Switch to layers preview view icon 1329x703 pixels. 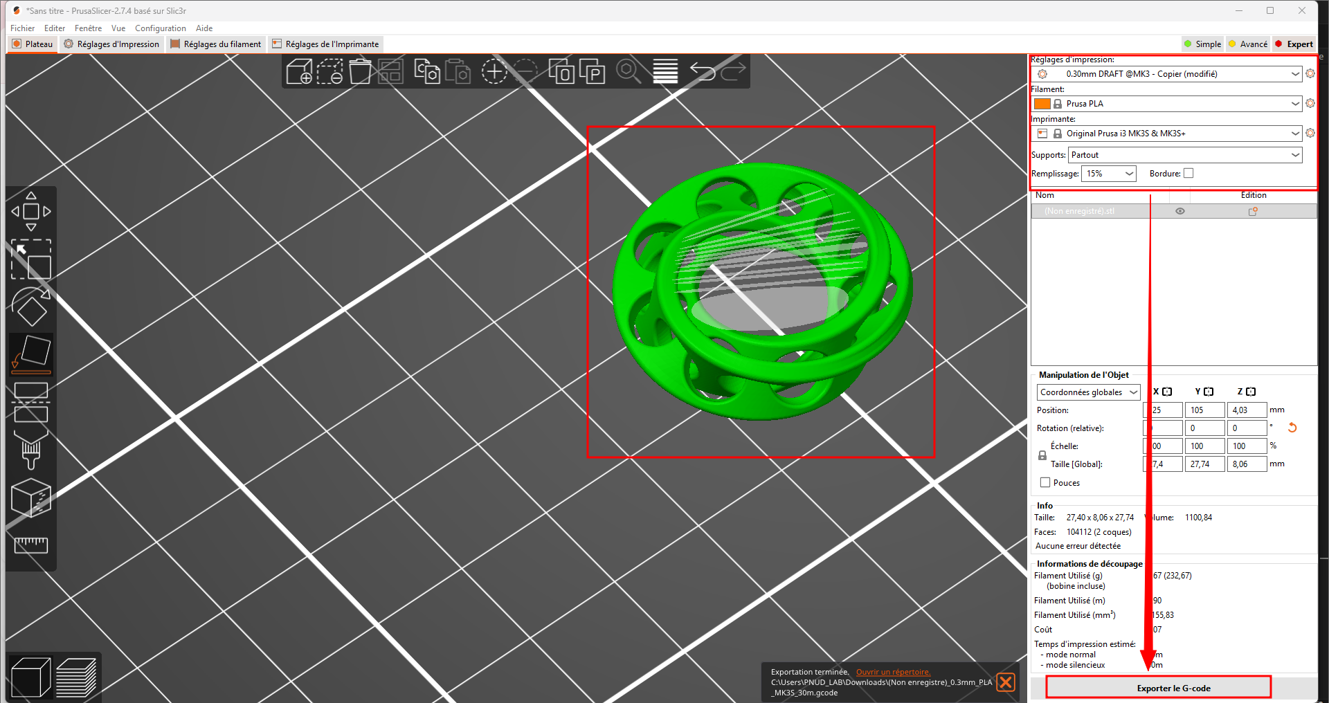(76, 677)
